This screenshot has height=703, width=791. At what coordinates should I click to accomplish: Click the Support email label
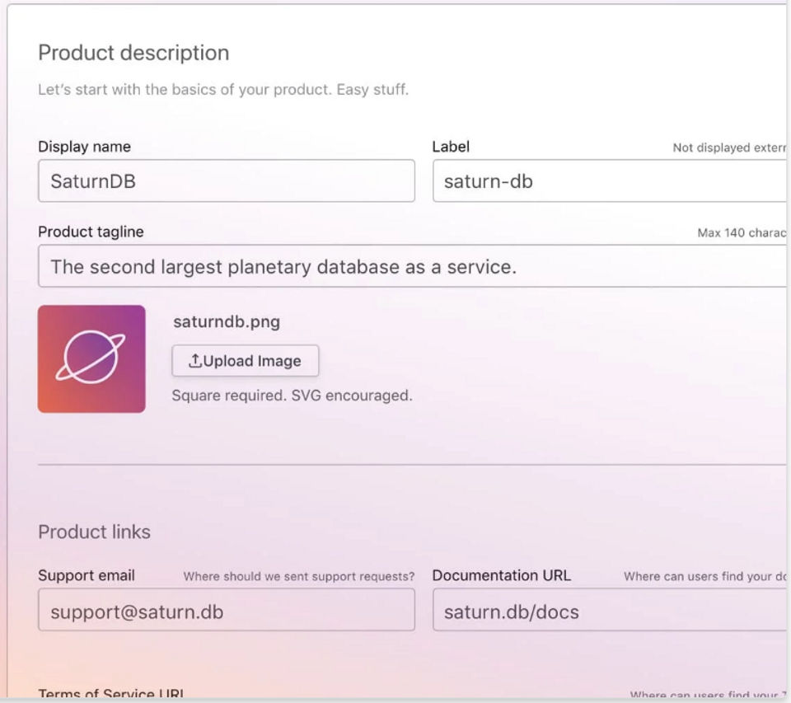(87, 575)
